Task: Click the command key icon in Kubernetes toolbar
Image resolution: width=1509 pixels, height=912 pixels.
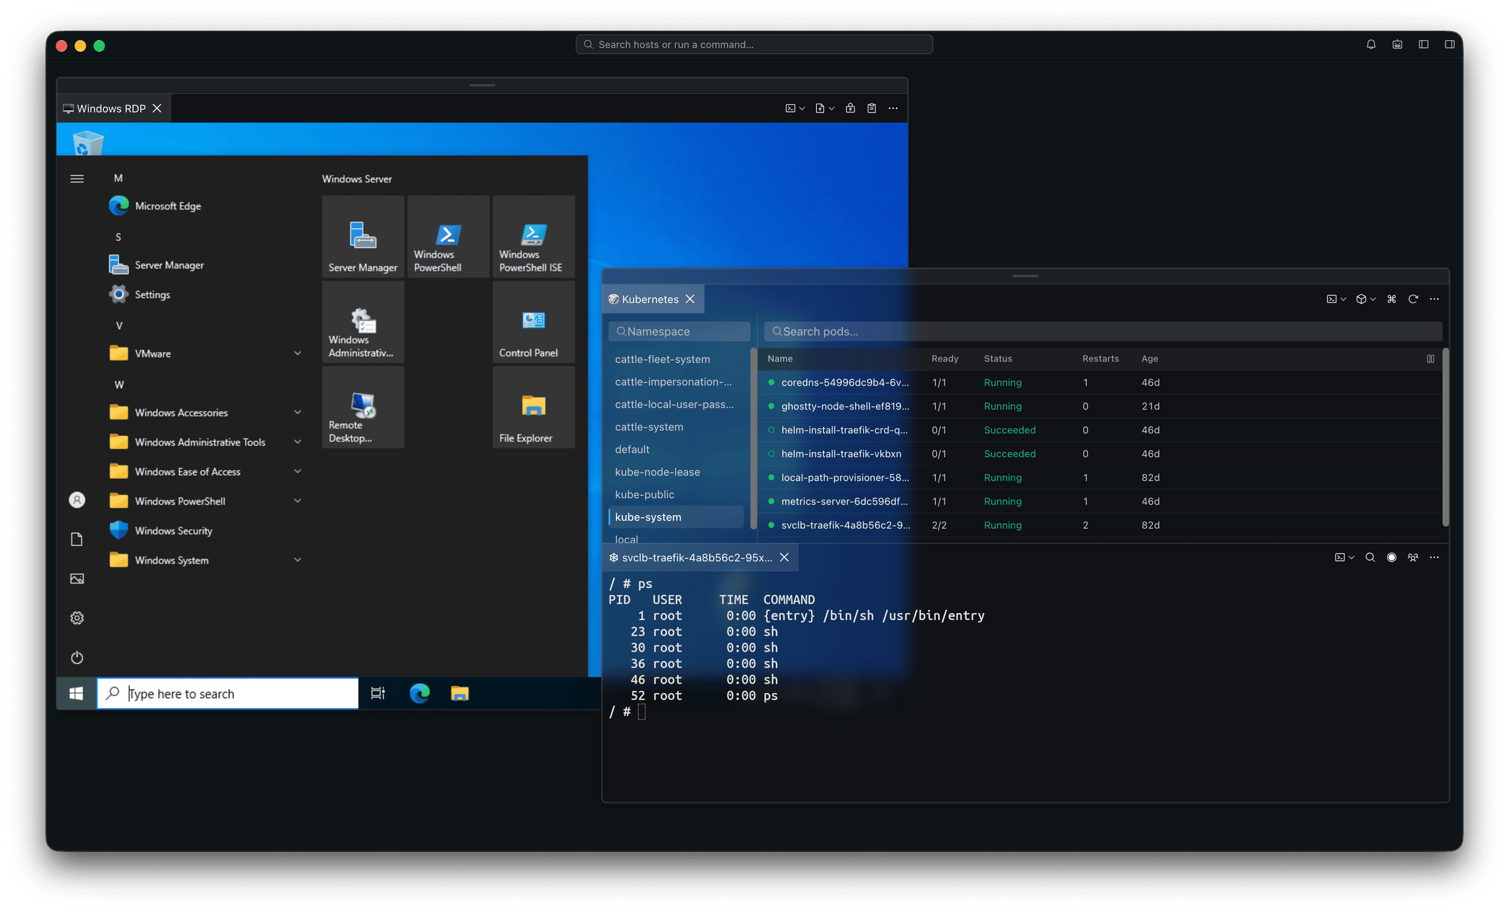Action: pyautogui.click(x=1391, y=299)
